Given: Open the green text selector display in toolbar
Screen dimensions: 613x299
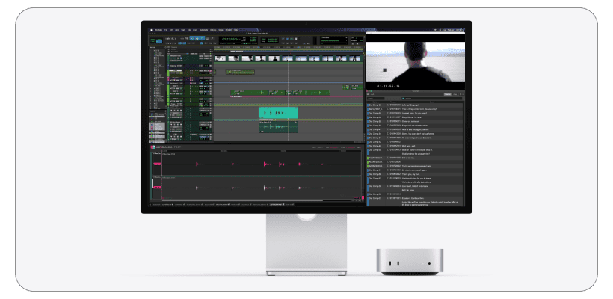Looking at the screenshot, I should point(333,40).
